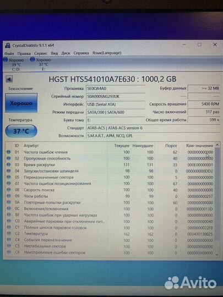Click the Порог column header

[x=171, y=146]
